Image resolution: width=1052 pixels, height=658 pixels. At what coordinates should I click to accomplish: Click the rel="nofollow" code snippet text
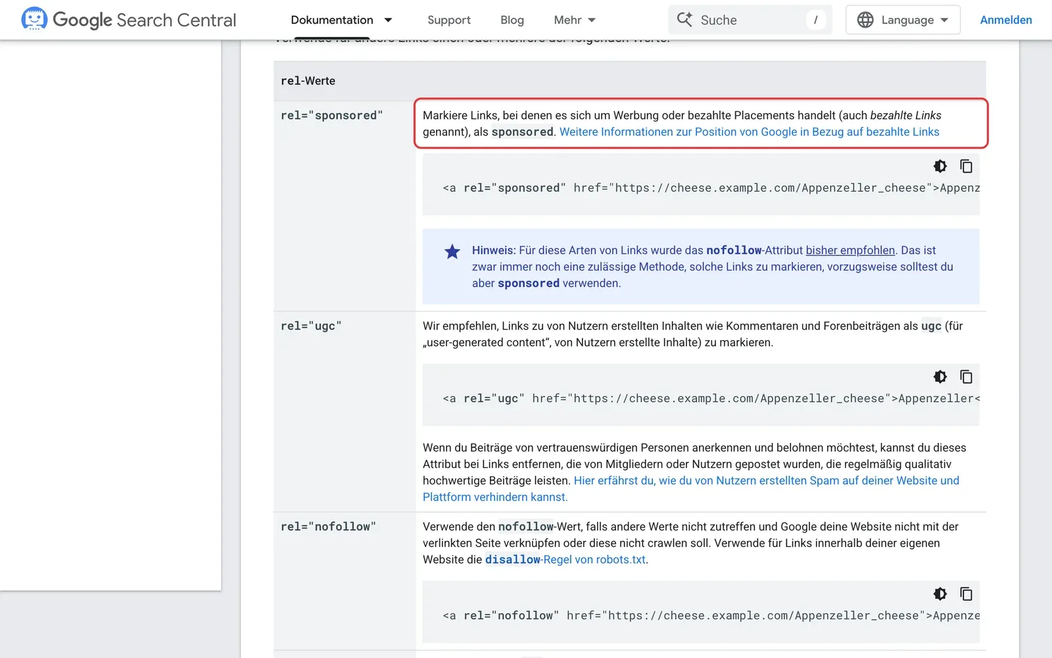(711, 616)
